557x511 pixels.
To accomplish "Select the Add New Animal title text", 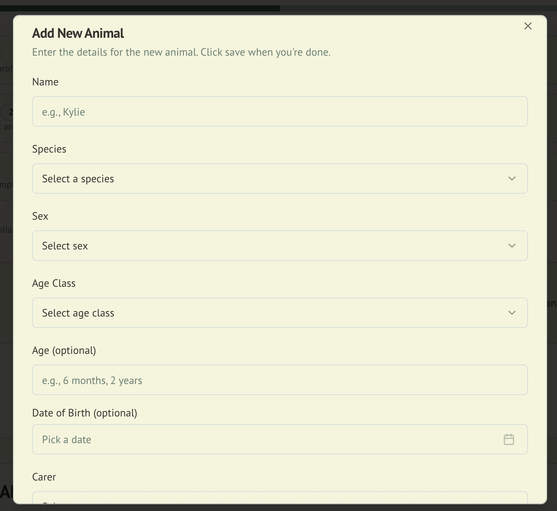I will click(x=77, y=33).
